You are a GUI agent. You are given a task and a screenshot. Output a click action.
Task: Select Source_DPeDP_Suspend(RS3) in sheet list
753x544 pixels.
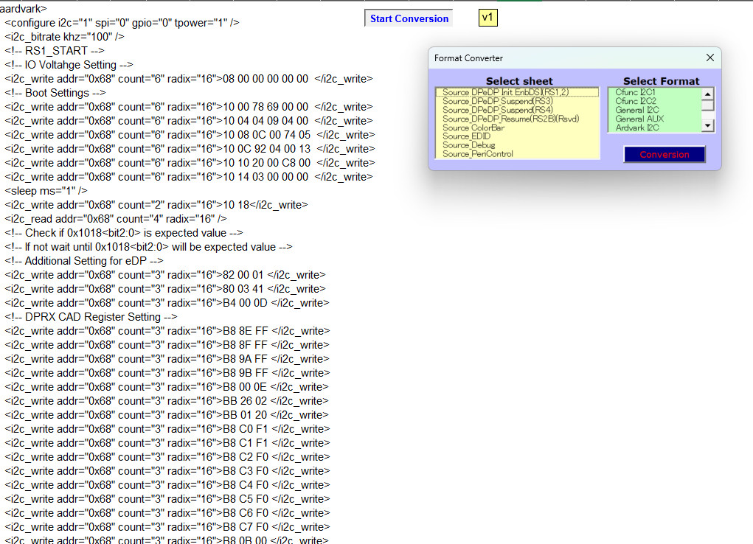pyautogui.click(x=497, y=101)
